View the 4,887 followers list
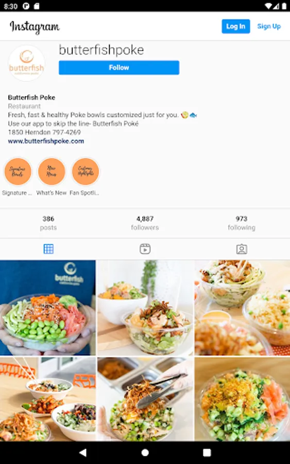290x464 pixels. click(x=145, y=223)
